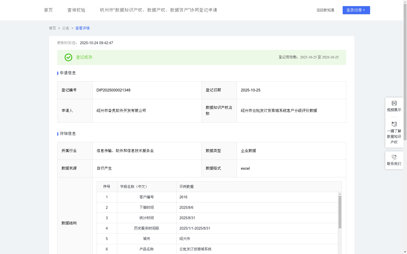Click the update time 2025-10-24 09:42:47
Screen dimensions: 407x254
(x=96, y=43)
